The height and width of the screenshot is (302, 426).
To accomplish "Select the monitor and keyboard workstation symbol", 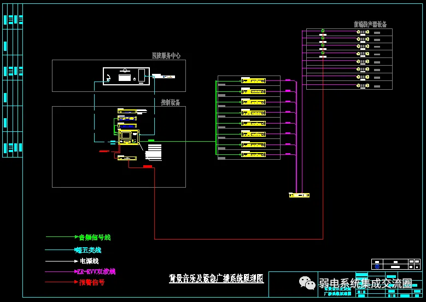I will pyautogui.click(x=125, y=75).
